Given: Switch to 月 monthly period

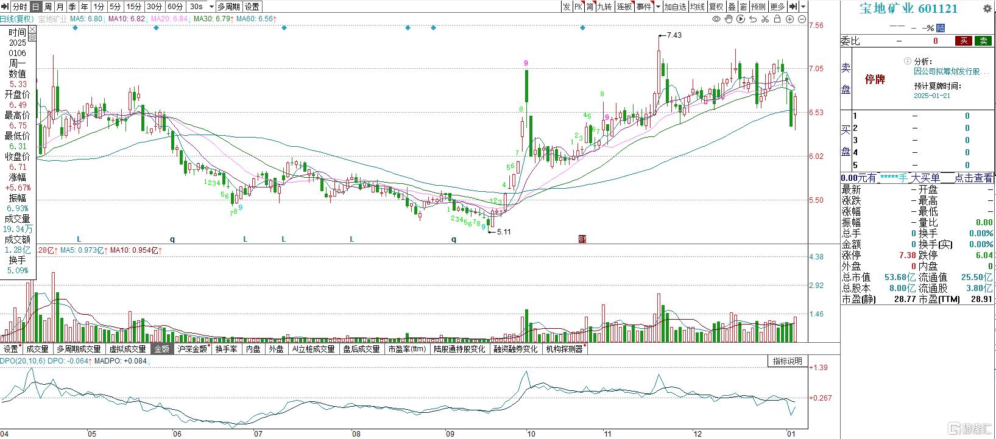Looking at the screenshot, I should tap(60, 7).
